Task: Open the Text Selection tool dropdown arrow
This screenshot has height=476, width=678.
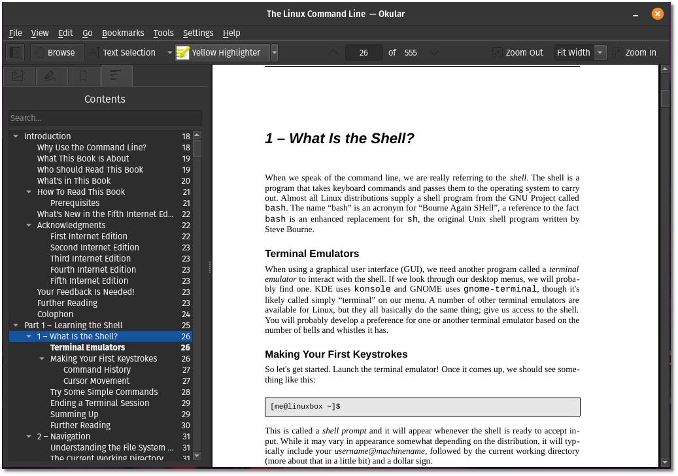Action: [x=169, y=52]
